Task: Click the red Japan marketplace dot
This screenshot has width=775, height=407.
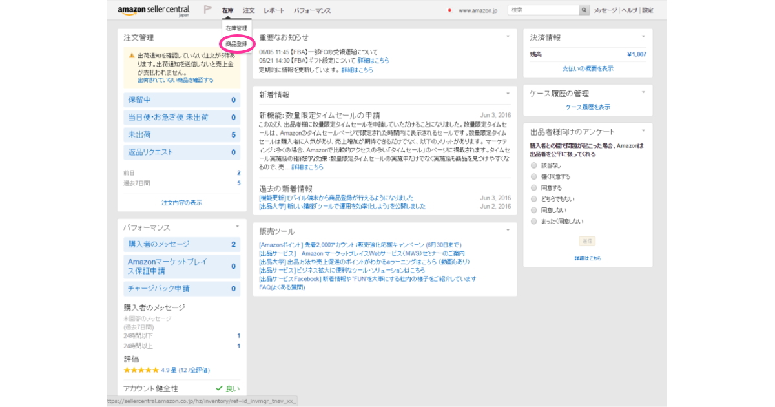Action: coord(449,10)
